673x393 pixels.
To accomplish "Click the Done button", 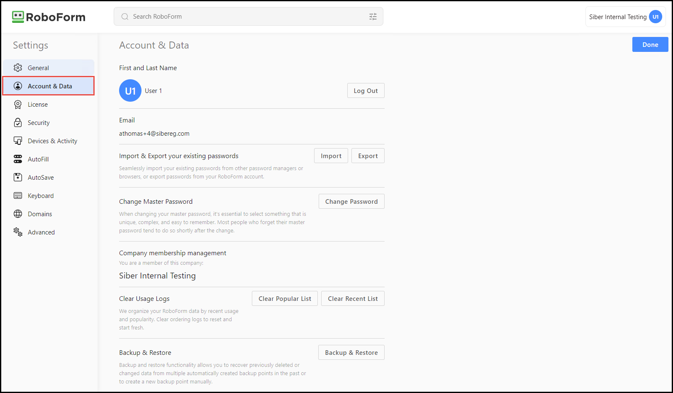I will pos(650,44).
